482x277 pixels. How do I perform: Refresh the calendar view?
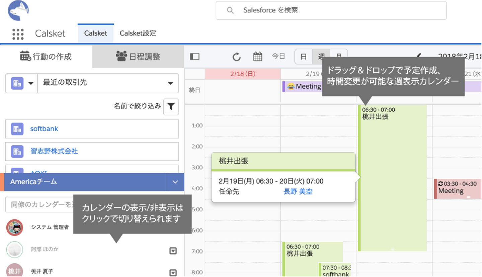pos(237,57)
